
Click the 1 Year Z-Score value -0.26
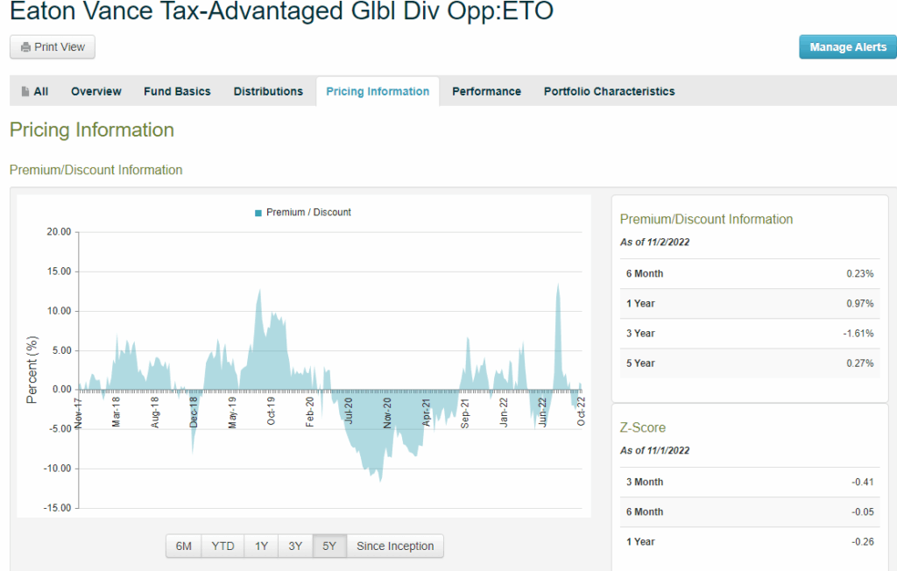point(862,541)
